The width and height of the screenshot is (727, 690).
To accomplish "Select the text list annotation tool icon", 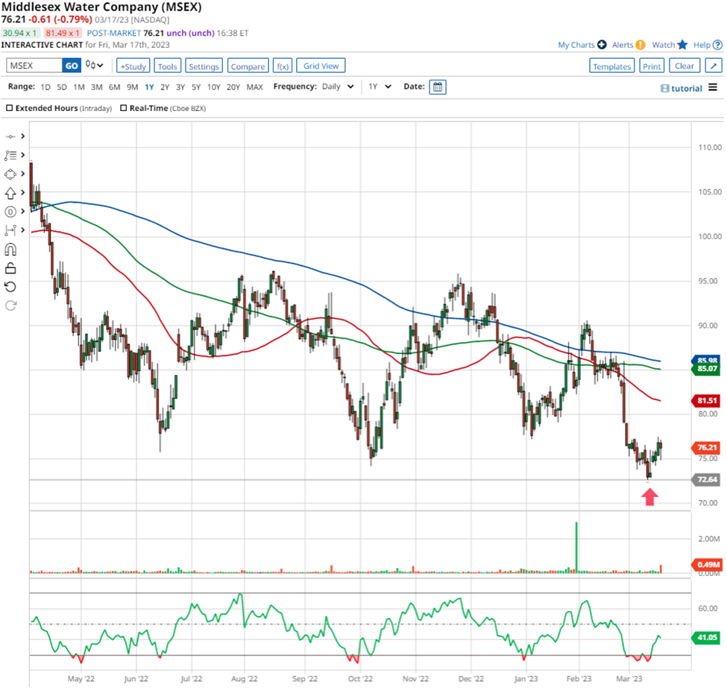I will (10, 155).
